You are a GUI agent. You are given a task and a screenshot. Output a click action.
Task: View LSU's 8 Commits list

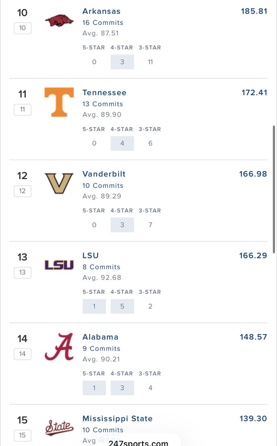click(101, 267)
